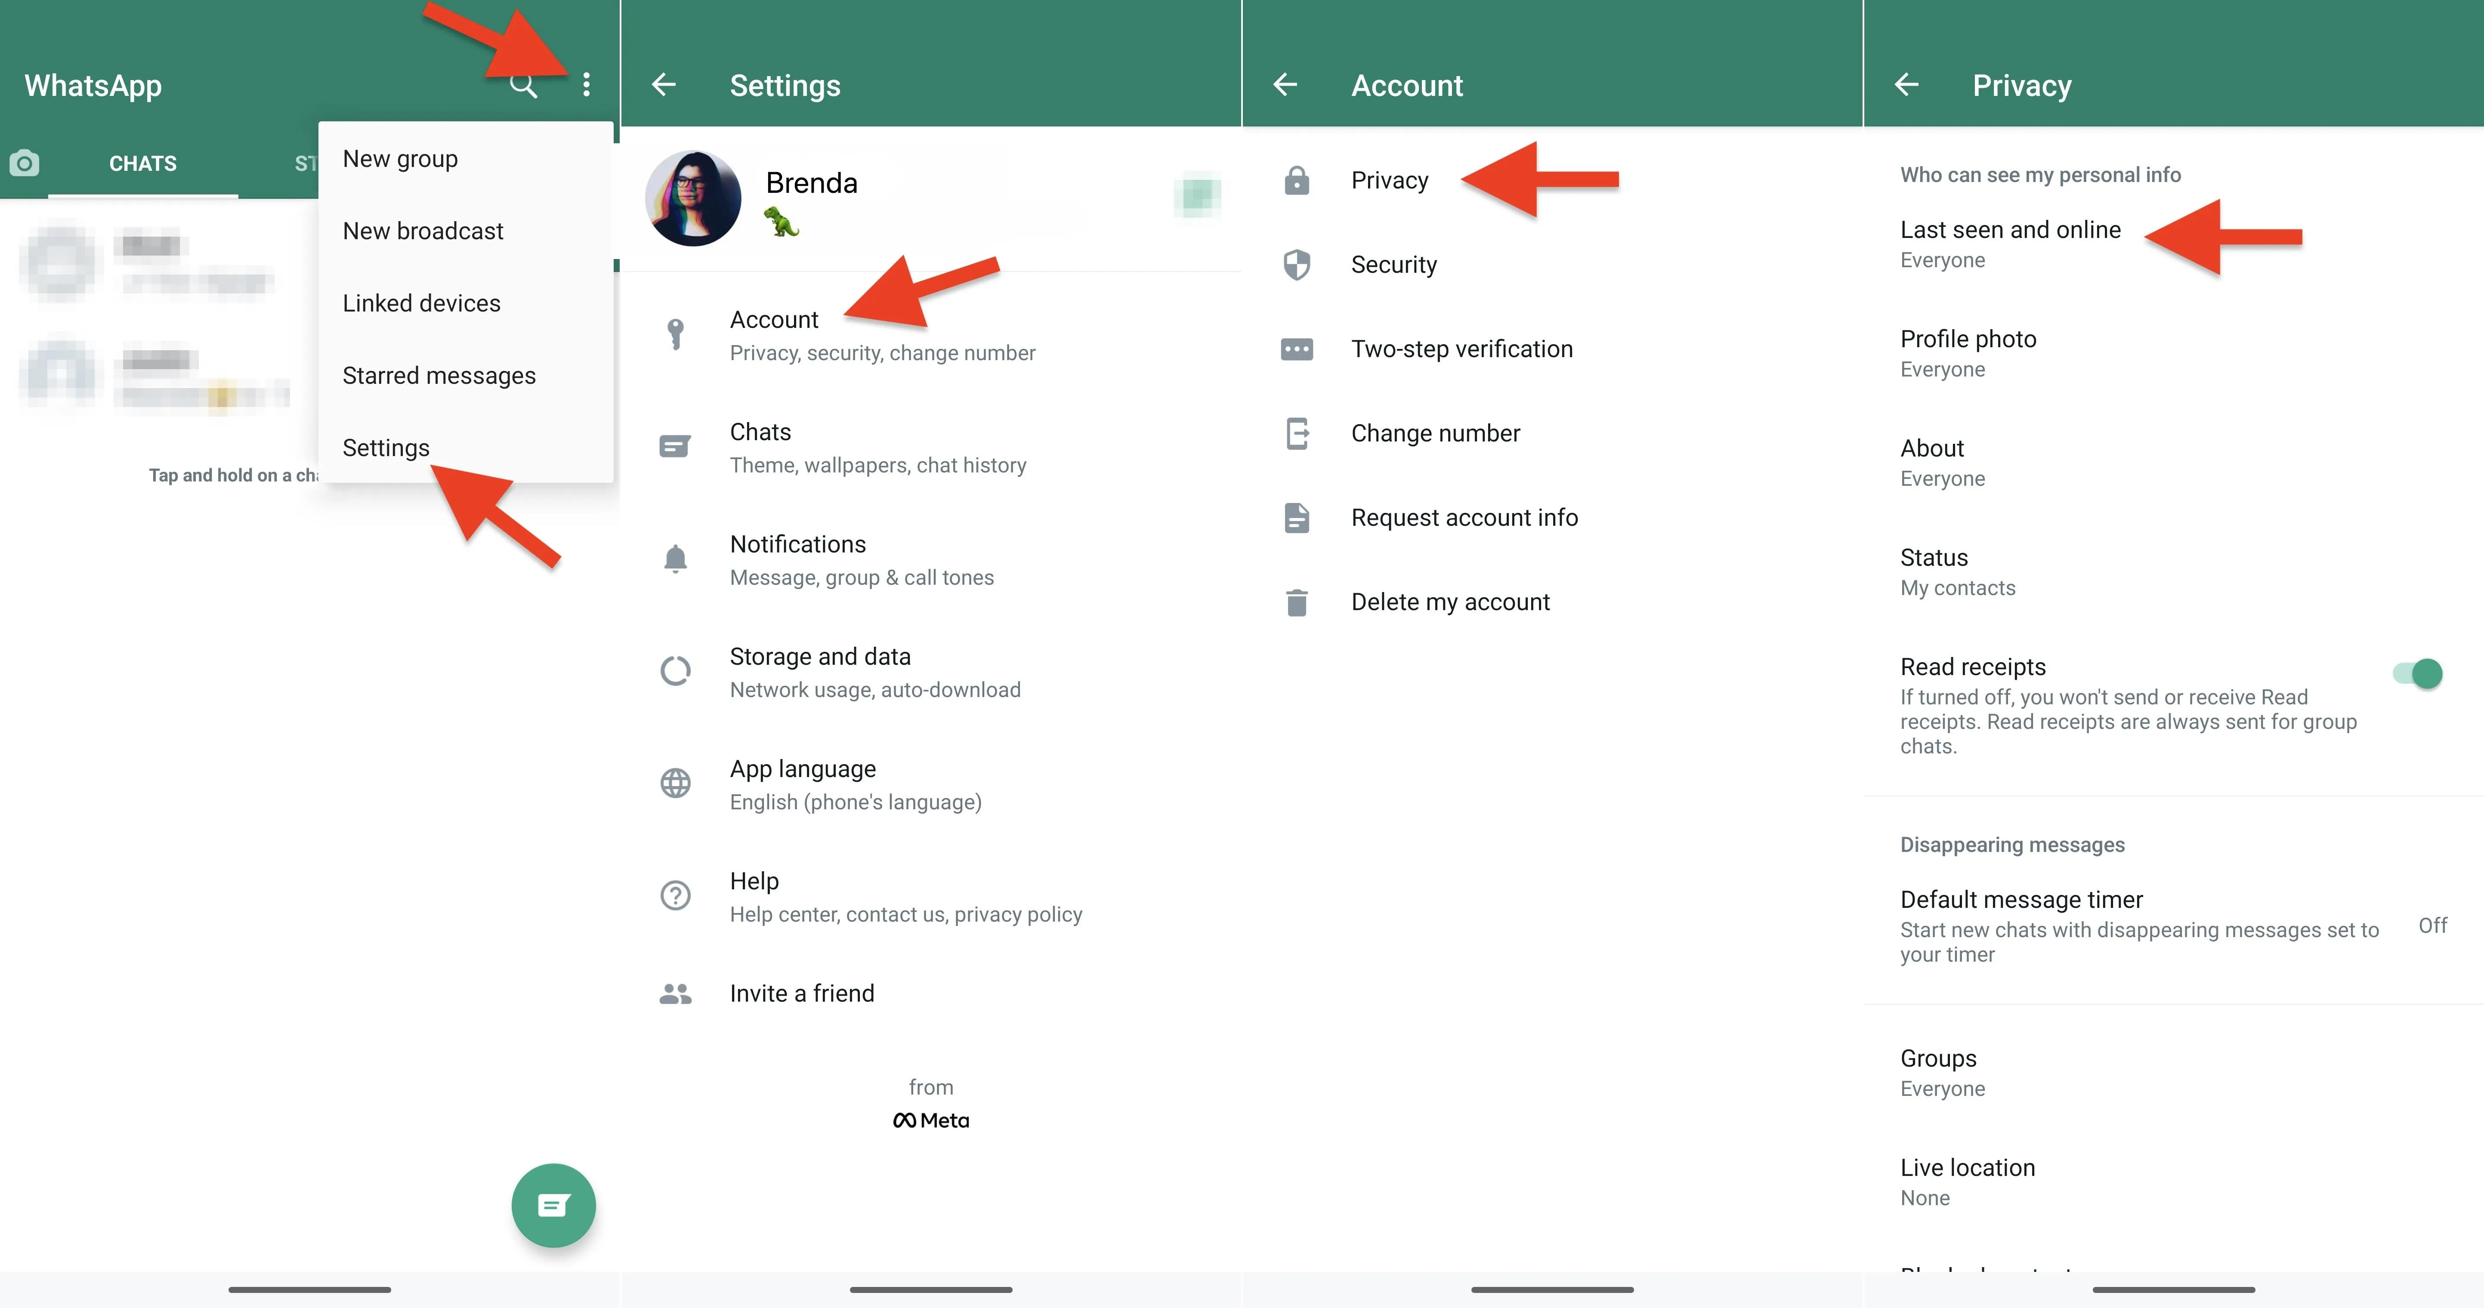2484x1308 pixels.
Task: Tap the Chats settings icon
Action: 675,447
